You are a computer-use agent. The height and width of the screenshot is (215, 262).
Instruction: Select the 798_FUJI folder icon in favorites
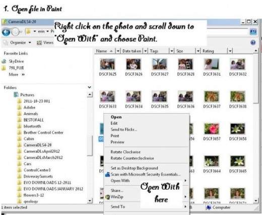pos(4,68)
